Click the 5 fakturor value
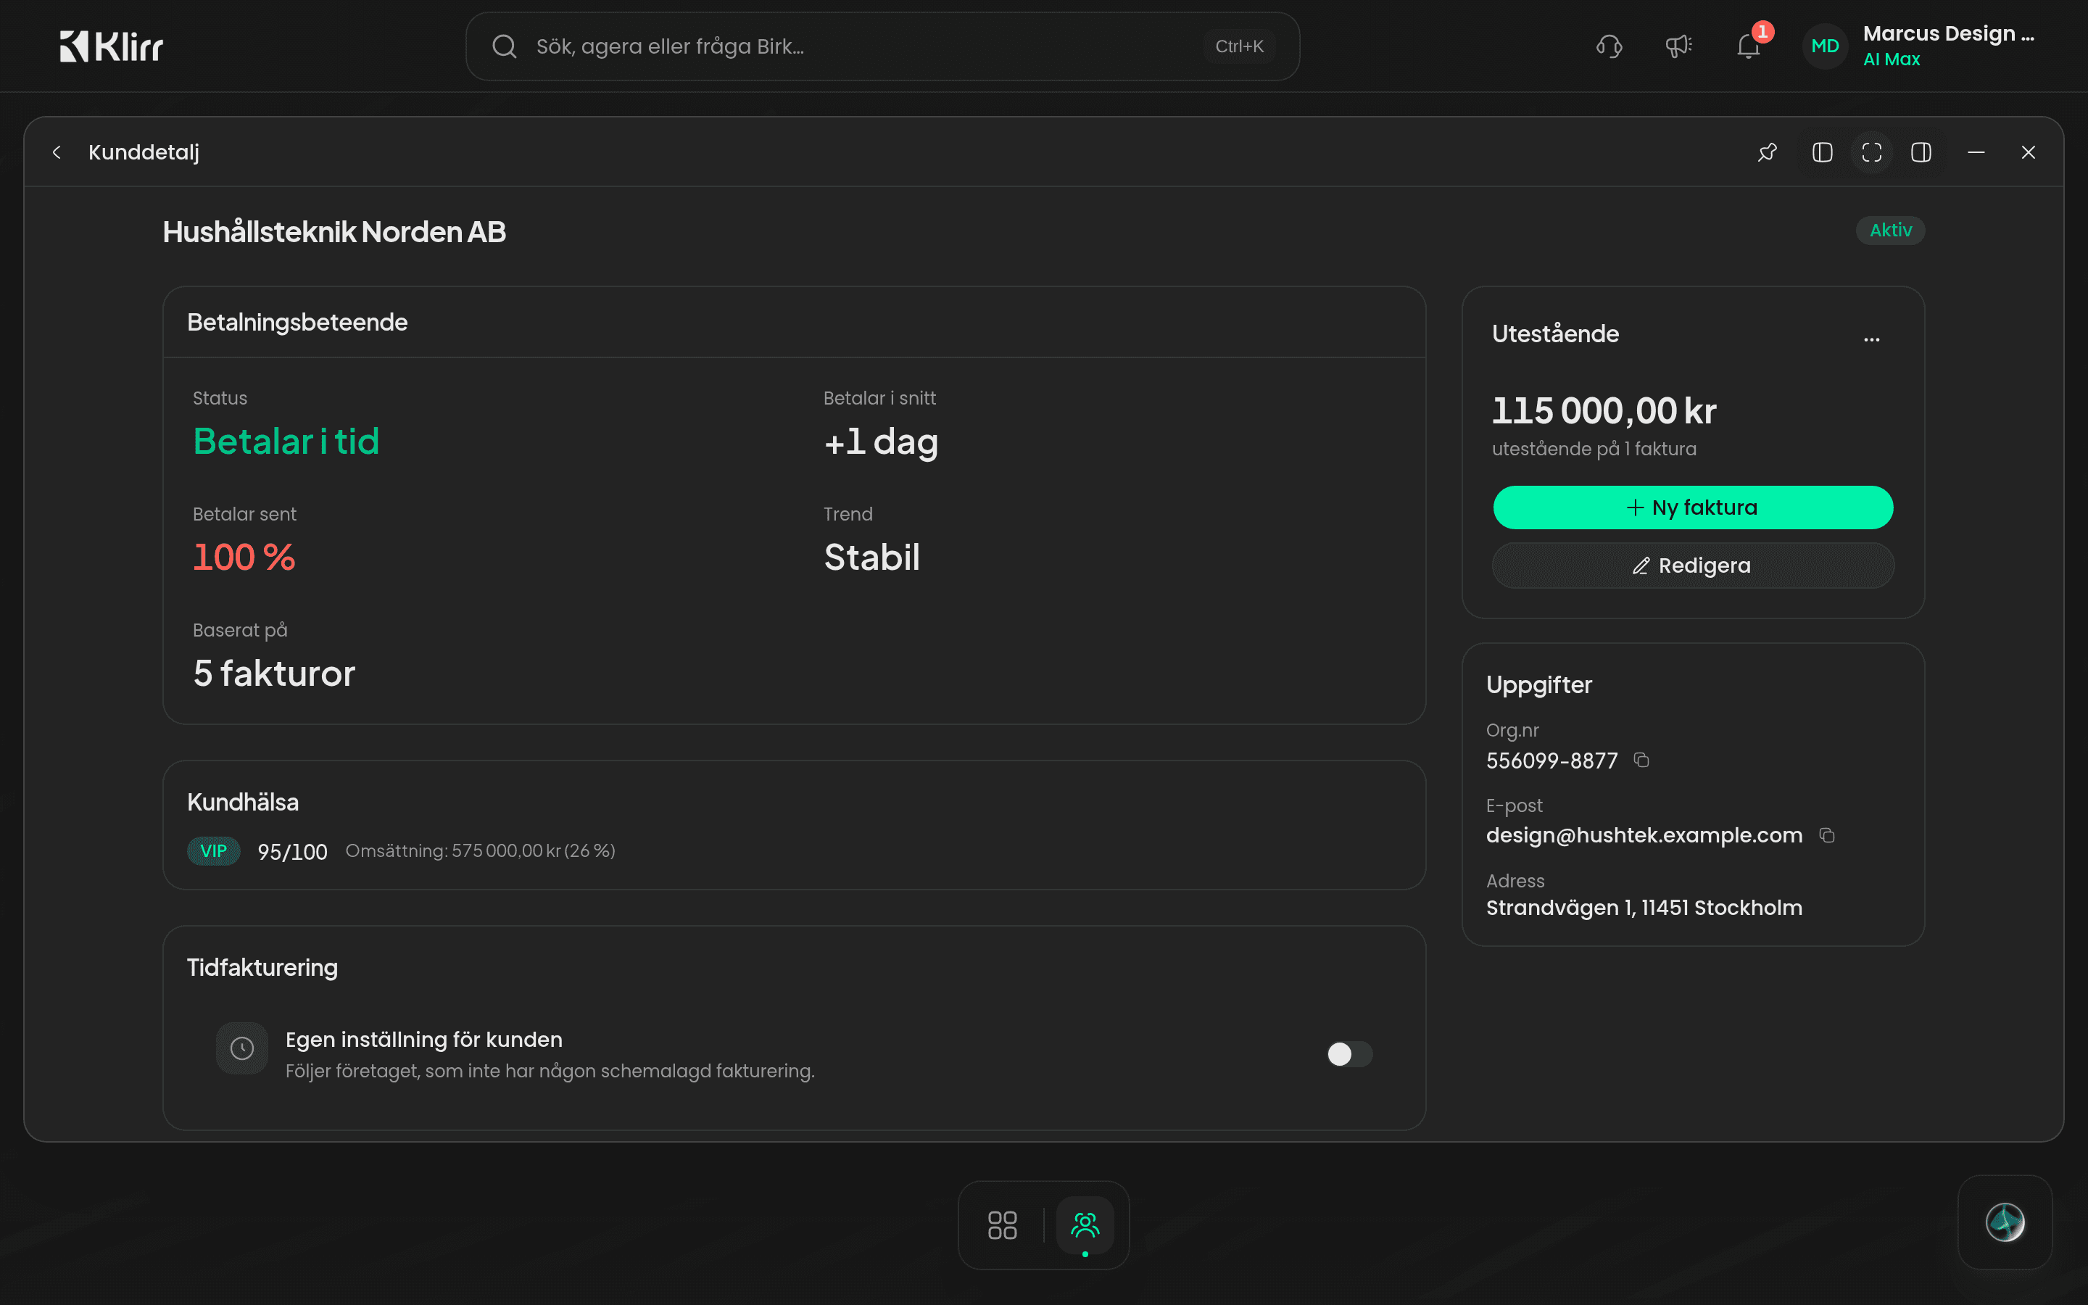 click(274, 674)
